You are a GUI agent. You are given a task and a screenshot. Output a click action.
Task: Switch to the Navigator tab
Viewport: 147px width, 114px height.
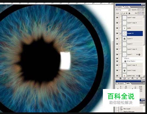[121, 83]
